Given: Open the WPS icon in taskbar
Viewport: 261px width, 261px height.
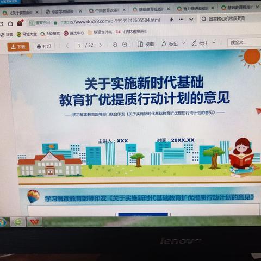Looking at the screenshot, I should pos(34,222).
